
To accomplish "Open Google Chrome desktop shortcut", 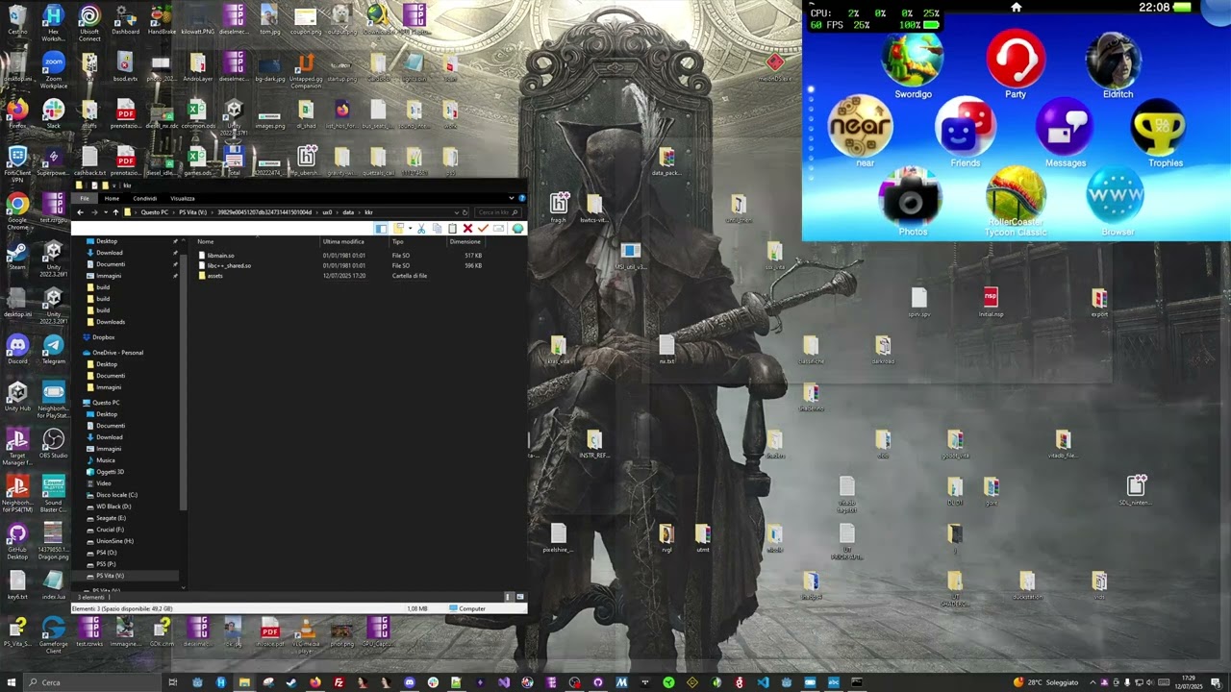I will [x=17, y=209].
